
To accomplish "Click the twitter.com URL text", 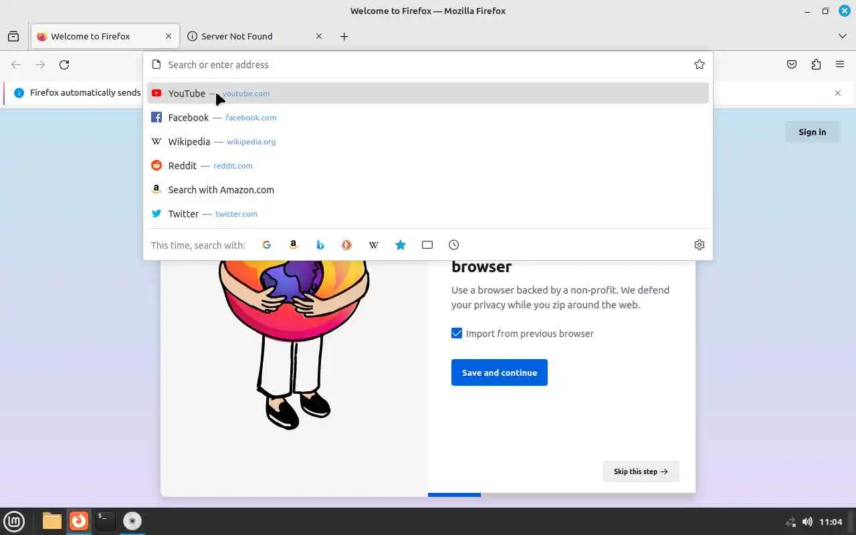I will [236, 214].
